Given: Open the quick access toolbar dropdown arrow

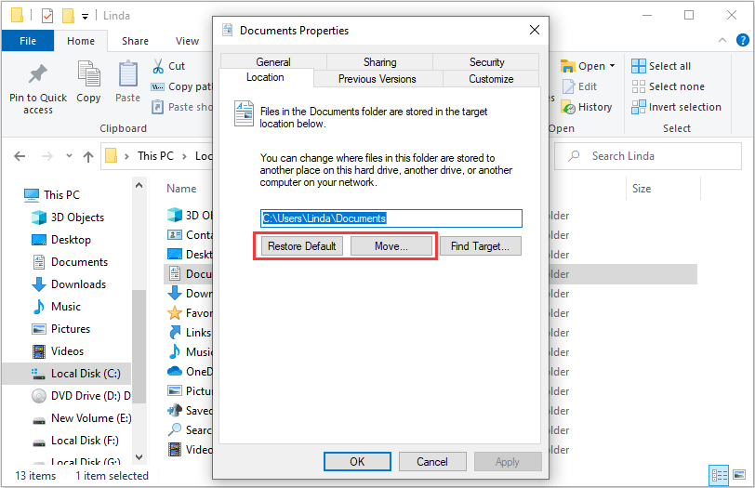Looking at the screenshot, I should 85,17.
